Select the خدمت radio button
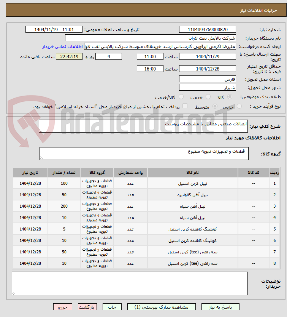The image size is (287, 317). (208, 97)
